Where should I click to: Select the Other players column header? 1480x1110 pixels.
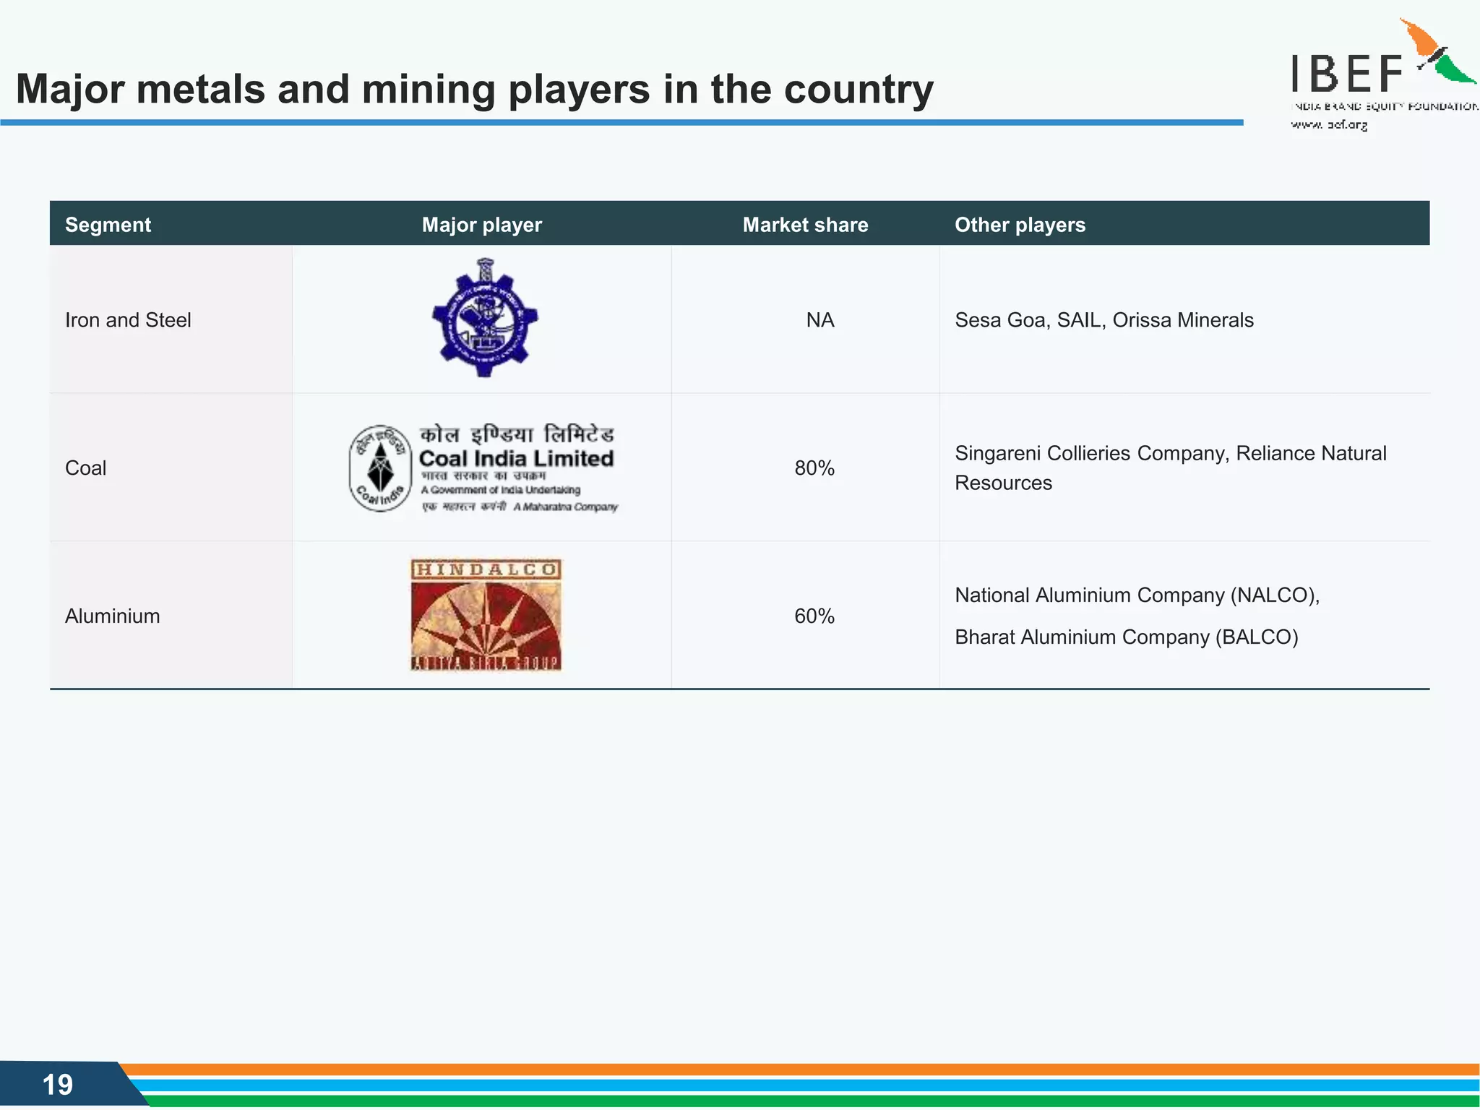[1020, 225]
